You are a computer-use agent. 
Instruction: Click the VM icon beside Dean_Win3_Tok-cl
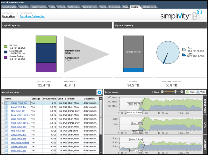(7, 115)
